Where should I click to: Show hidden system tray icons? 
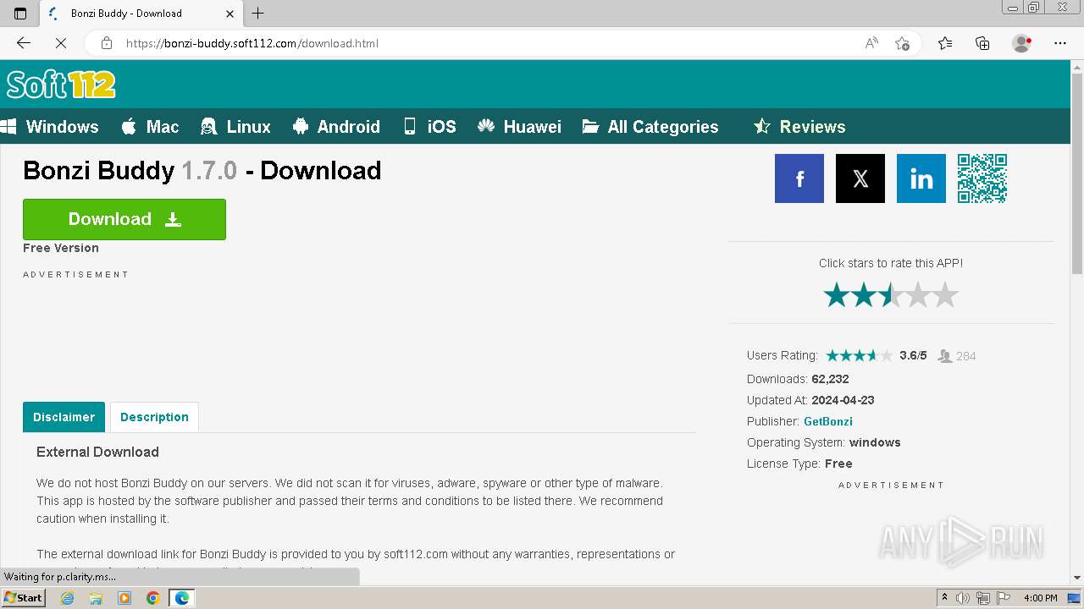(944, 598)
